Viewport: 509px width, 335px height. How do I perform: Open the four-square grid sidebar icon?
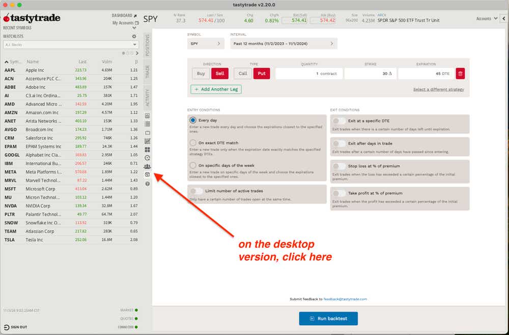(148, 149)
